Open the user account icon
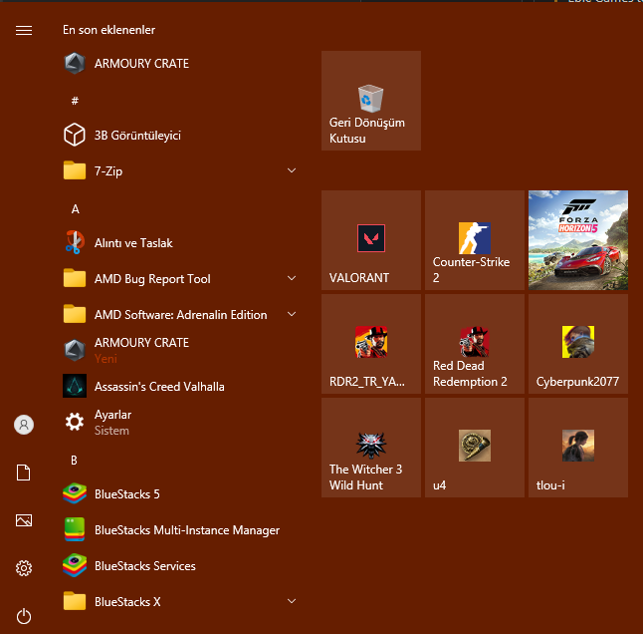The image size is (643, 634). click(x=24, y=425)
